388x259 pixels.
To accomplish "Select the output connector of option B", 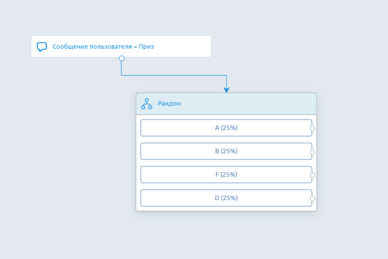I will click(312, 152).
